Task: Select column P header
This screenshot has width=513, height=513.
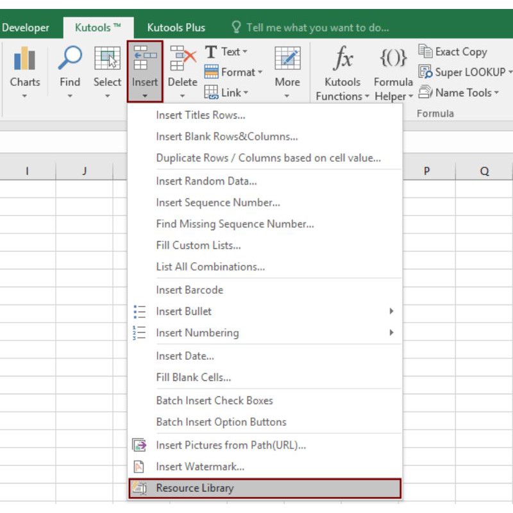Action: (426, 171)
